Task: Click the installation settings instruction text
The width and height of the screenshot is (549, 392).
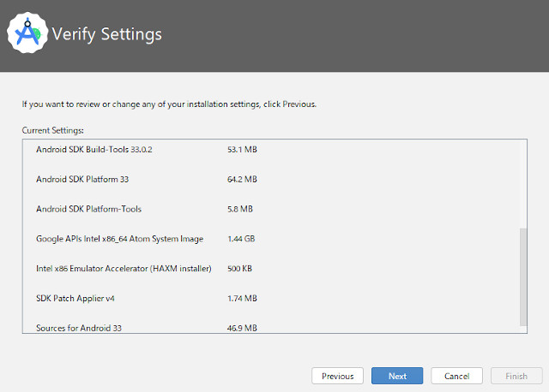Action: point(169,104)
